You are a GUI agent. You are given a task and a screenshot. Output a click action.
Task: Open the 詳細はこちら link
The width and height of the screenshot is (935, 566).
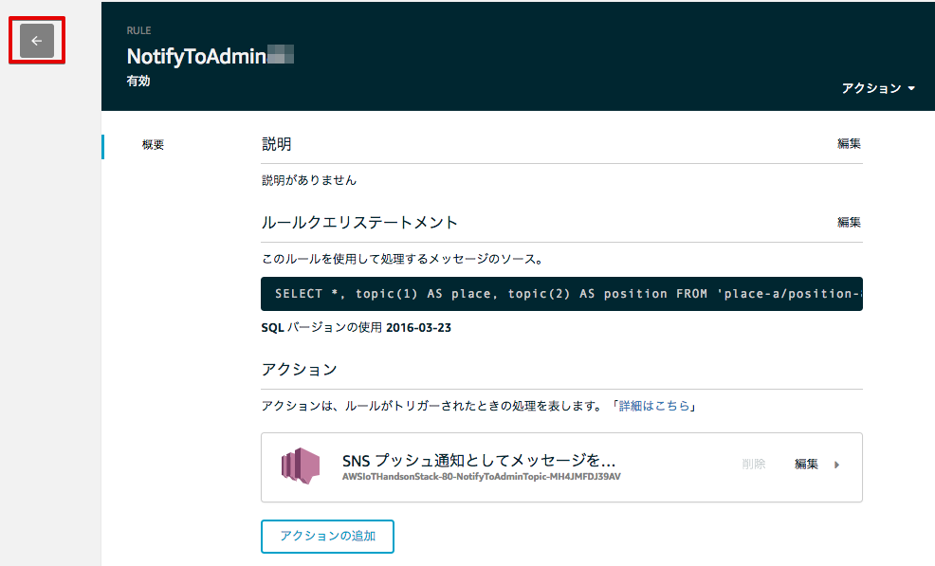(x=653, y=406)
